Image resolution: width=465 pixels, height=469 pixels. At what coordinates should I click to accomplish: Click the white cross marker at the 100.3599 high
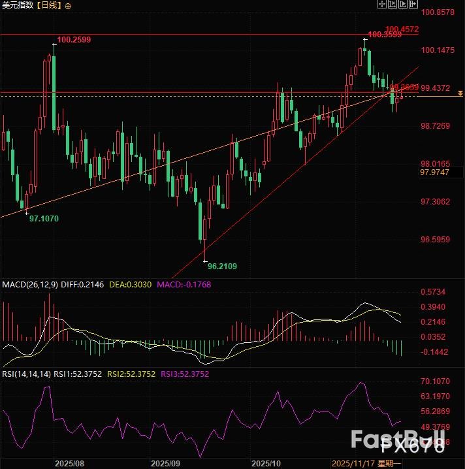[365, 39]
